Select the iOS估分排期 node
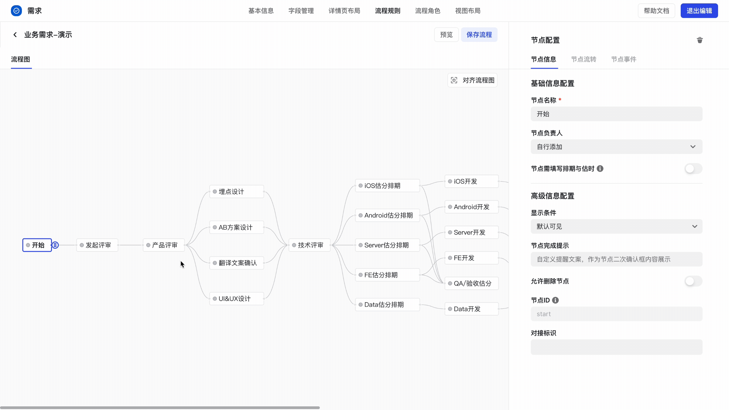Screen dimensions: 729x410 click(x=388, y=186)
